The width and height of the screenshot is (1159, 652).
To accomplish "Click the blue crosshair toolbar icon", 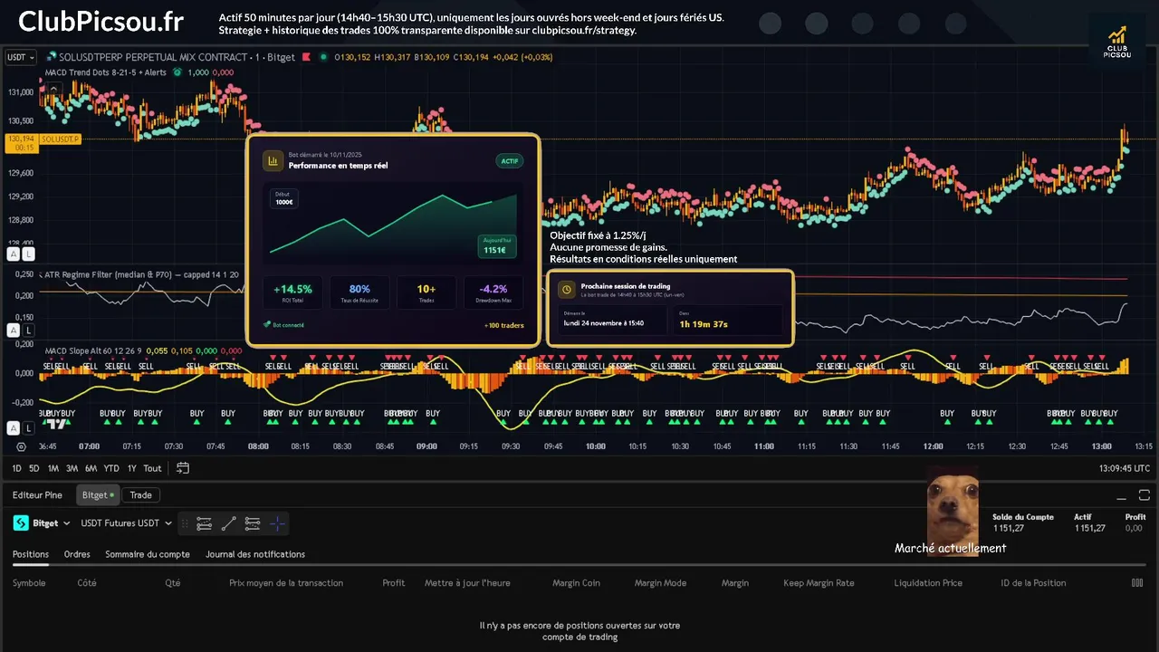I will (x=277, y=523).
